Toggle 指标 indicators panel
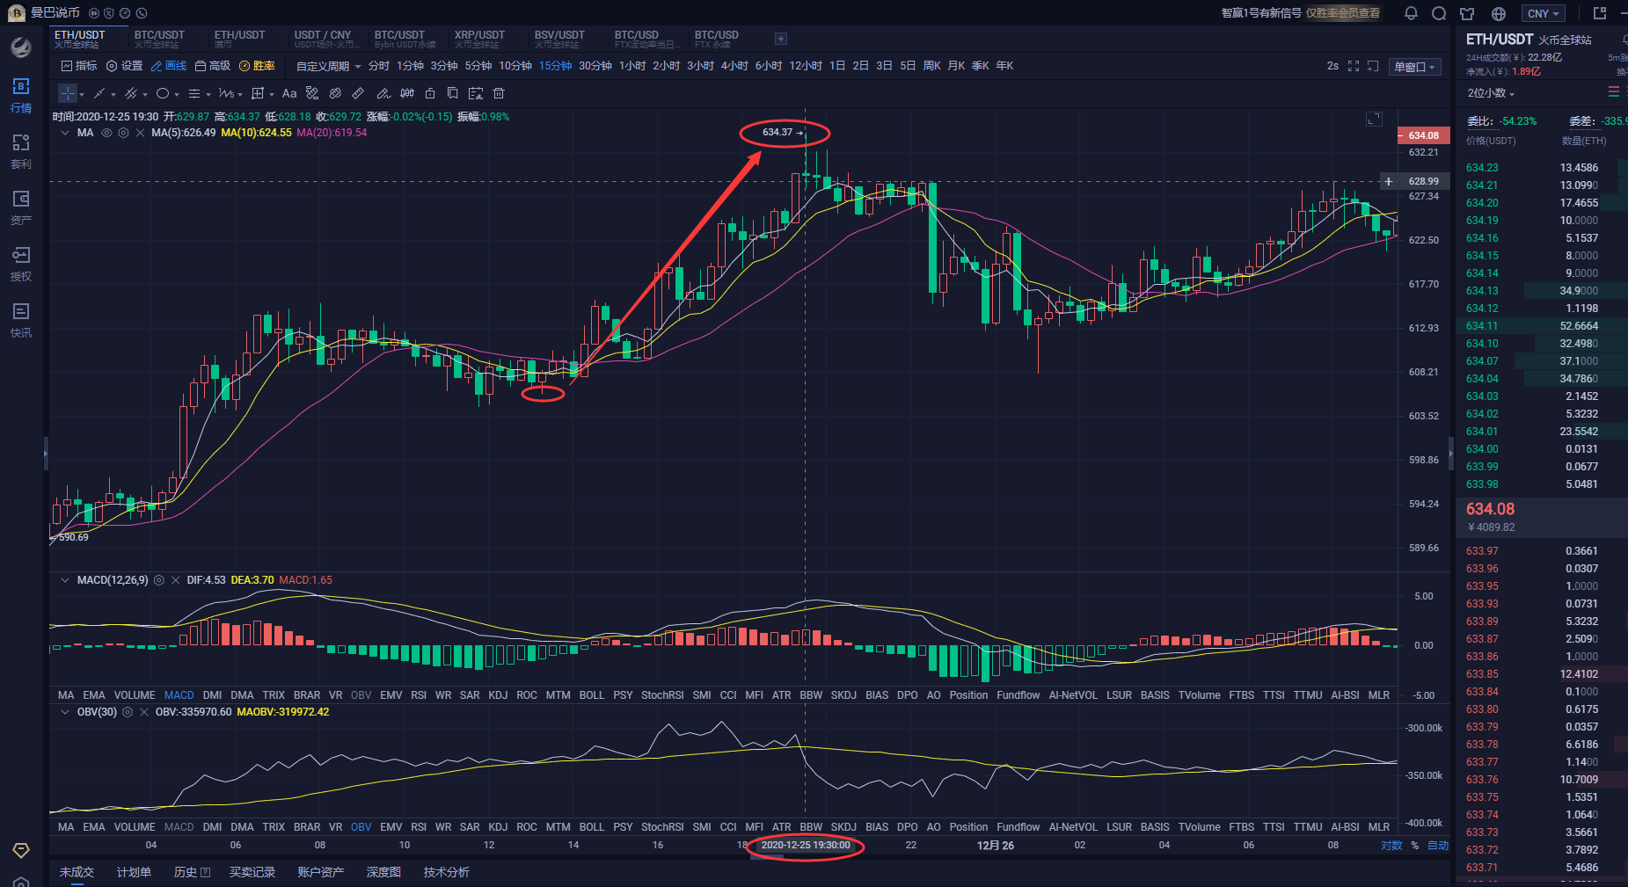Screen dimensions: 1628x887 [79, 66]
